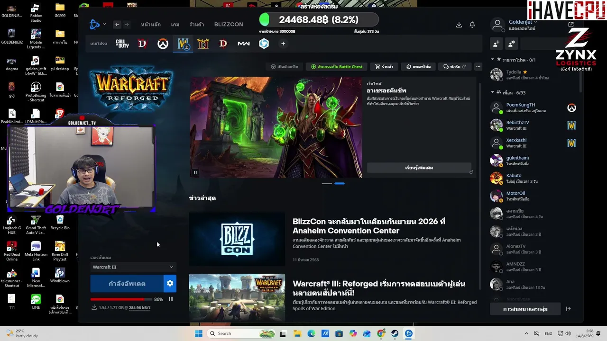Select friend RebirthzTV
This screenshot has height=341, width=607.
(533, 125)
